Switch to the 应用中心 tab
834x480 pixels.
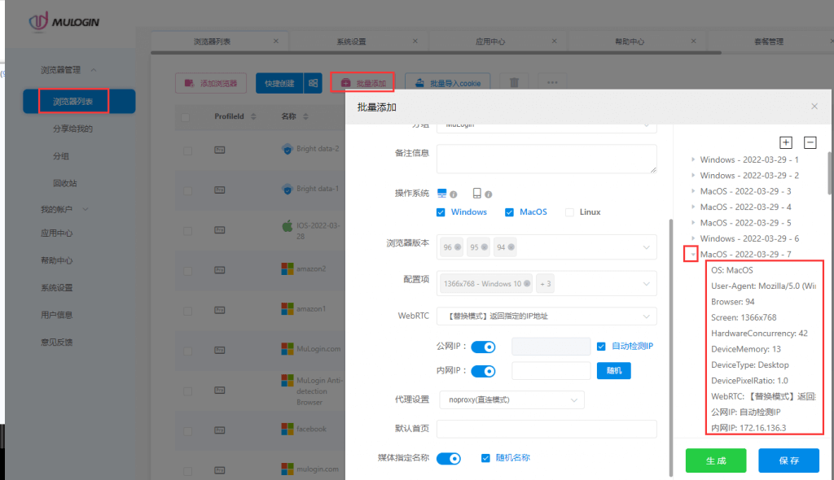[x=490, y=41]
